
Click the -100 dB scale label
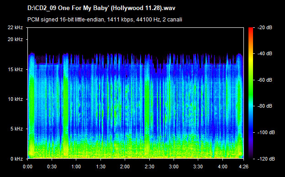click(266, 133)
